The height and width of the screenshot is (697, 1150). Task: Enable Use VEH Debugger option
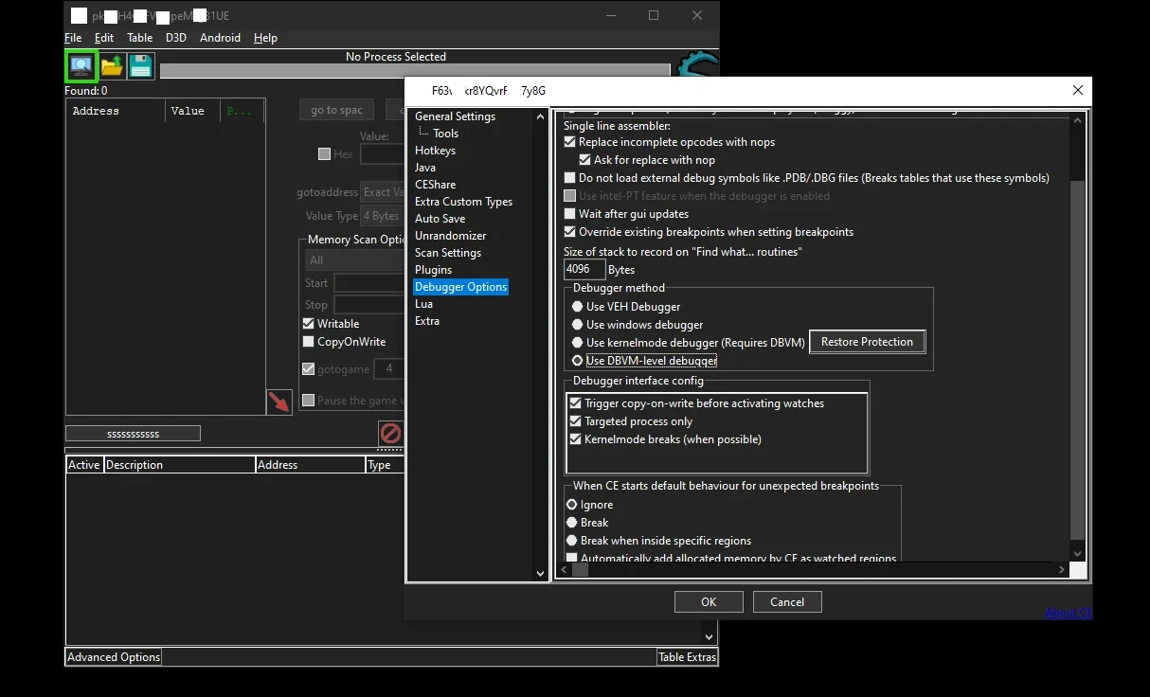[x=578, y=307]
